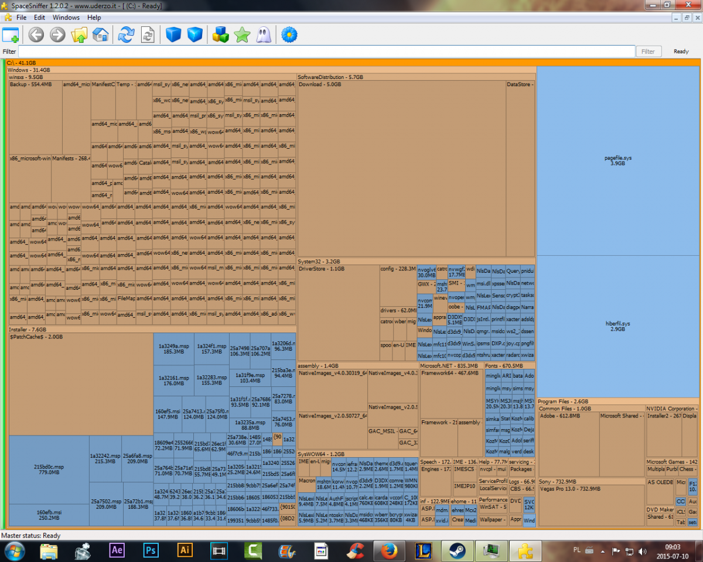Open the File menu
703x562 pixels.
(21, 18)
